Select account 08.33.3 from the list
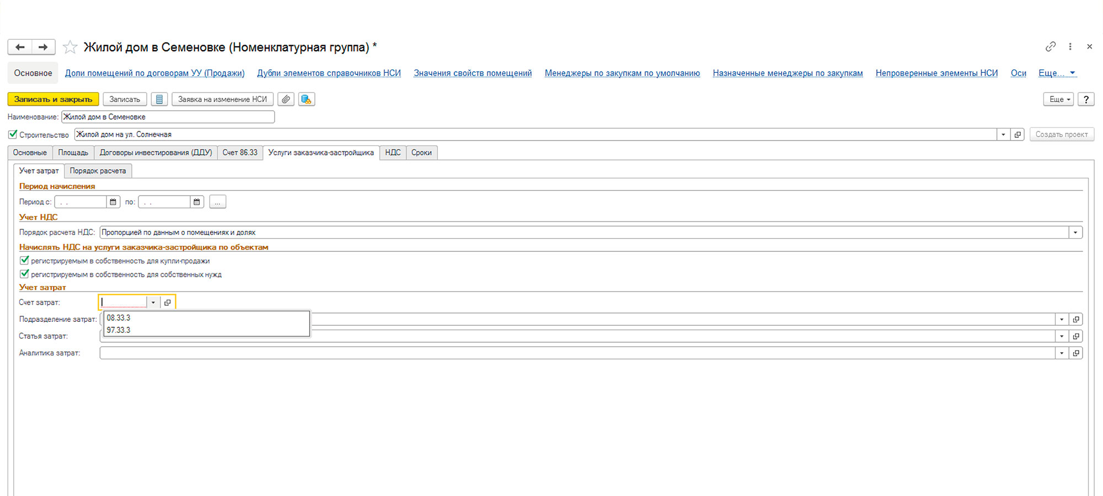Screen dimensions: 1103x496 [x=119, y=318]
